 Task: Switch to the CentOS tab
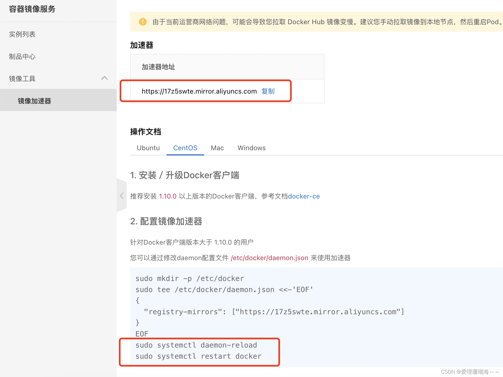(x=185, y=148)
